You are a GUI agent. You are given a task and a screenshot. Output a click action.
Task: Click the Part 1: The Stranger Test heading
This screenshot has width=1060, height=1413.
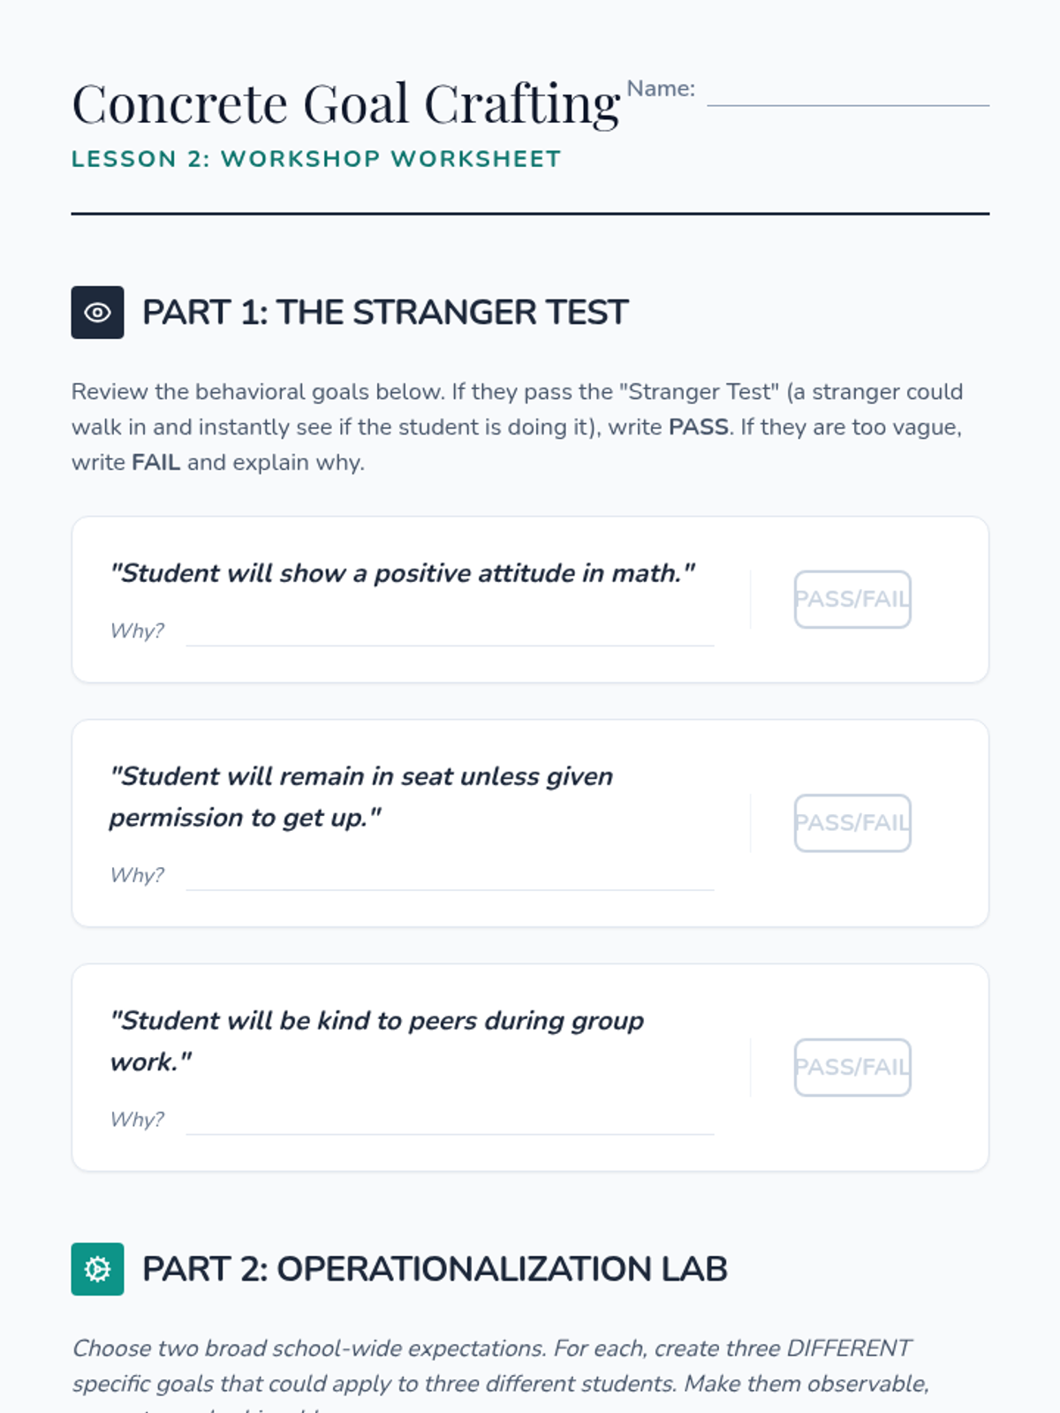click(x=385, y=313)
